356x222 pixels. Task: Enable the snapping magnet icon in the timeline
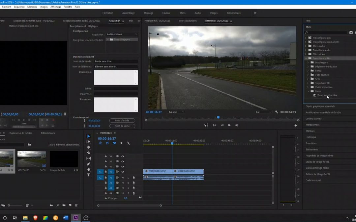coord(106,143)
